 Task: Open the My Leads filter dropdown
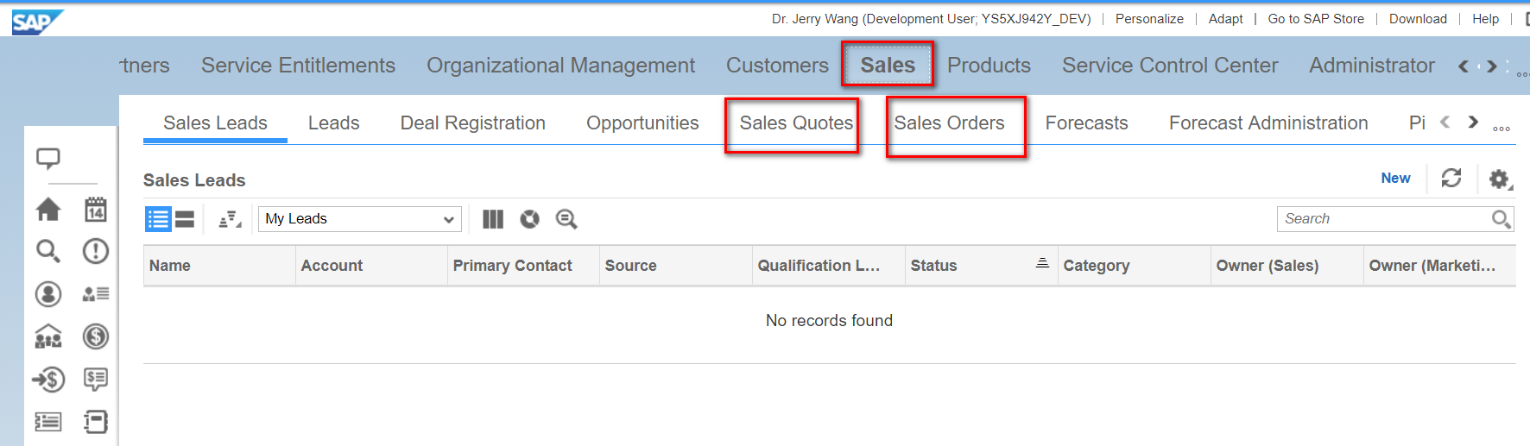[360, 219]
